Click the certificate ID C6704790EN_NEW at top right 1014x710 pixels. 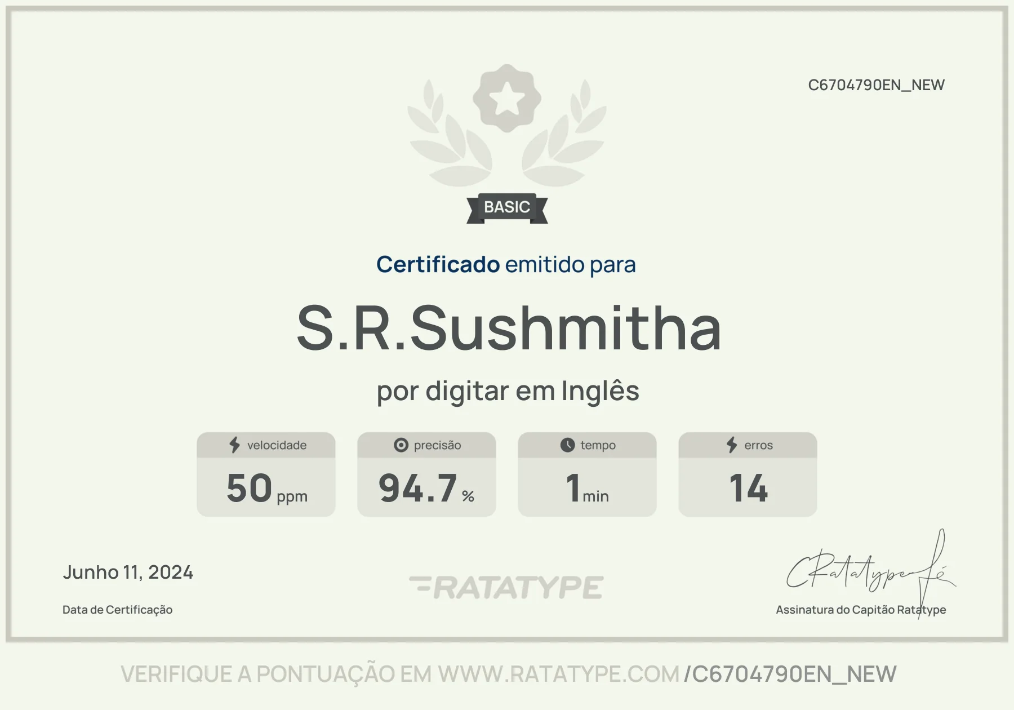(x=876, y=85)
